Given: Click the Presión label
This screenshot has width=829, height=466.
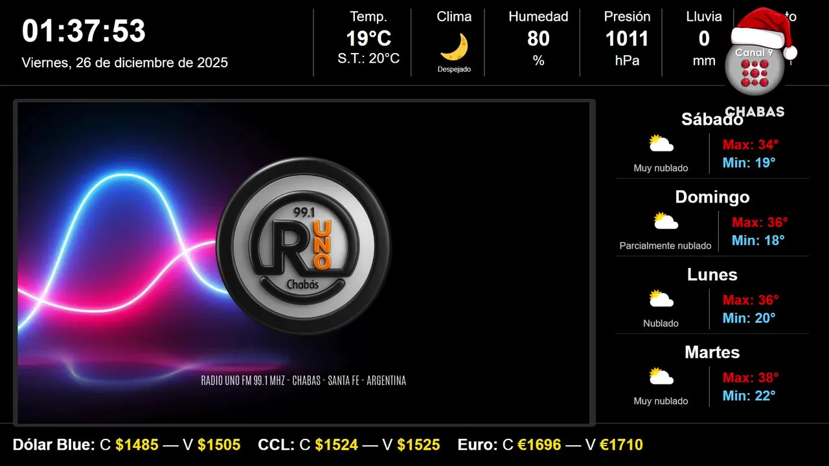Looking at the screenshot, I should 627,17.
